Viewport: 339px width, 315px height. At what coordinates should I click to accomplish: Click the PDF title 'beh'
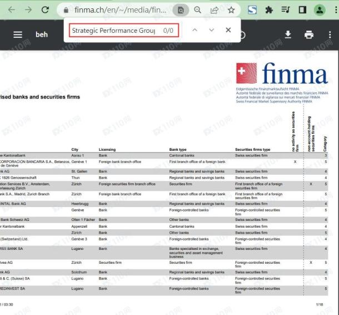click(42, 35)
